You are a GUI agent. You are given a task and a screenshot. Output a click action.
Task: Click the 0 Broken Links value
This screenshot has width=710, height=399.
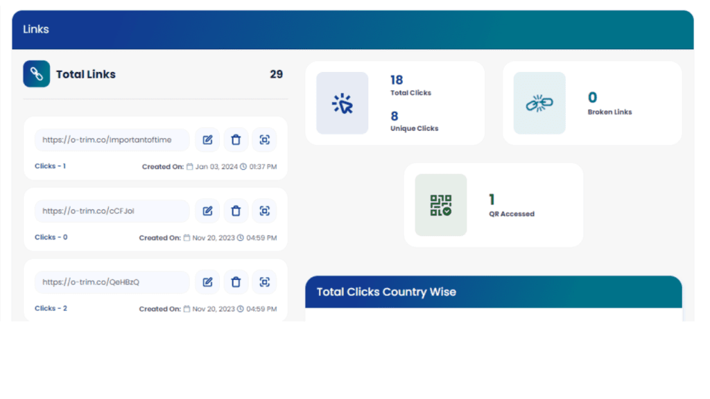pos(592,97)
